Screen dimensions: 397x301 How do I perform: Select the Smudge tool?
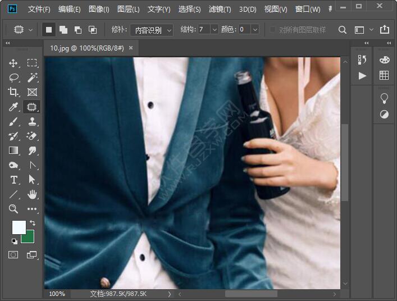click(x=32, y=150)
